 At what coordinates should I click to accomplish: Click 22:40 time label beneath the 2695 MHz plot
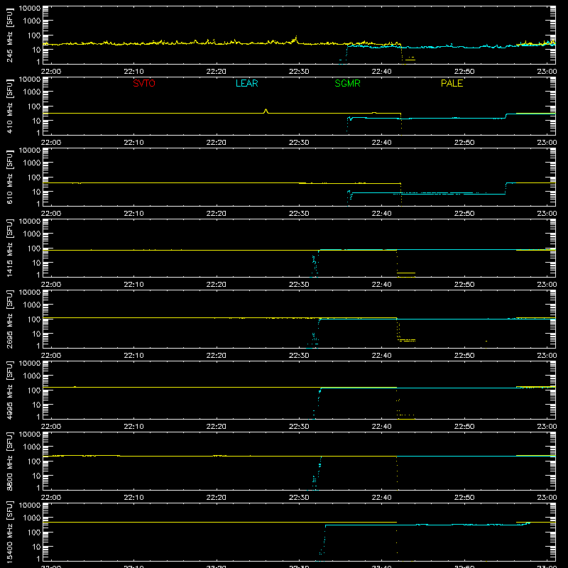(x=381, y=356)
